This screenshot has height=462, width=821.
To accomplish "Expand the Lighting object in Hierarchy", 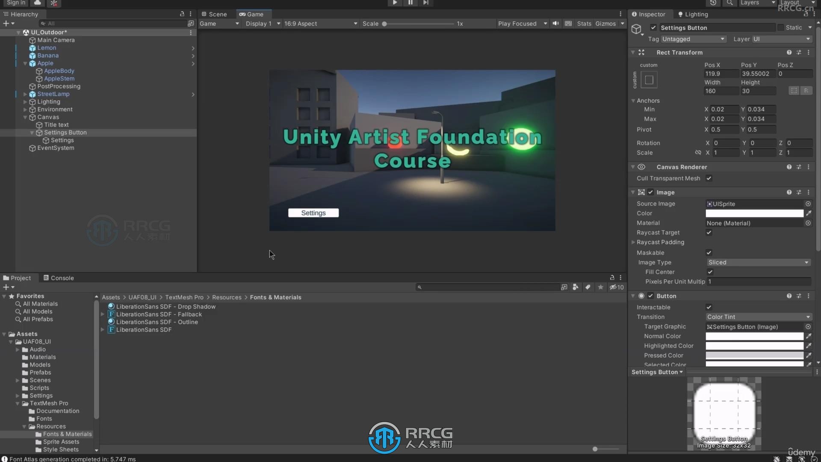I will [x=25, y=102].
